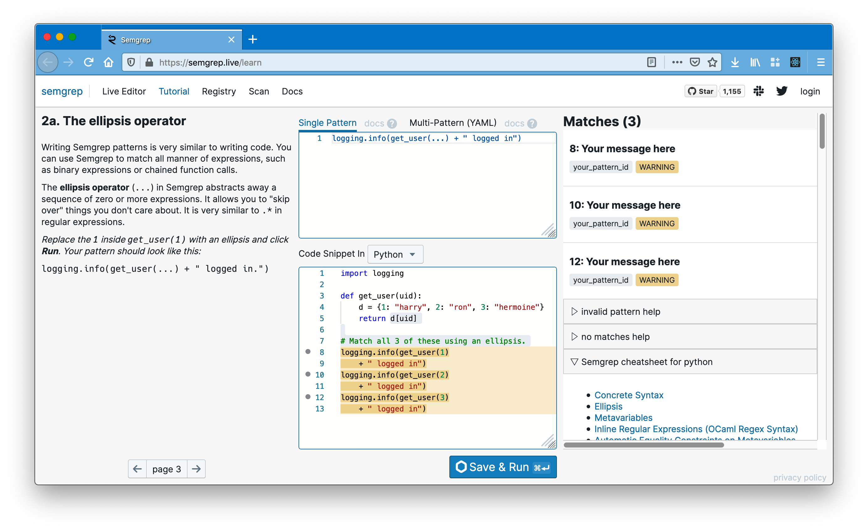Open the Python language dropdown

tap(395, 254)
